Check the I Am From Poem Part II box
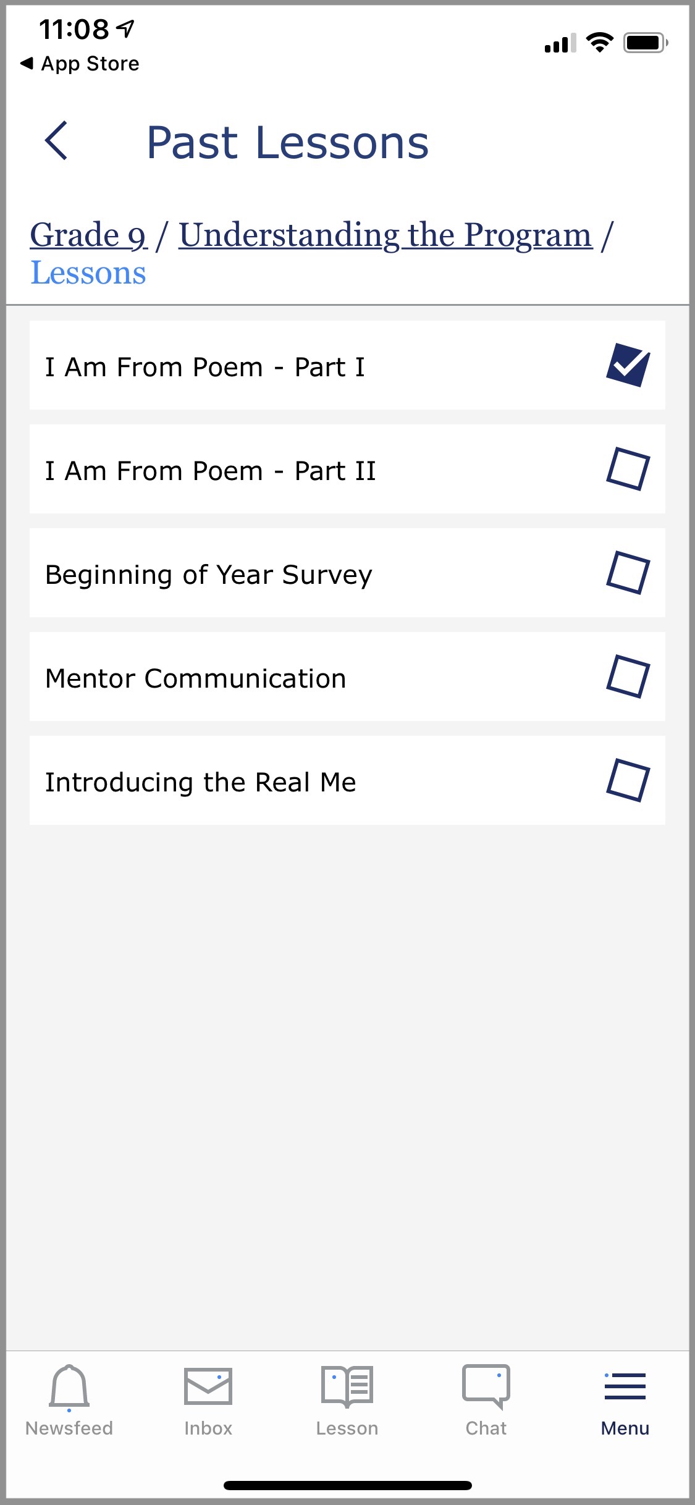 pyautogui.click(x=628, y=470)
